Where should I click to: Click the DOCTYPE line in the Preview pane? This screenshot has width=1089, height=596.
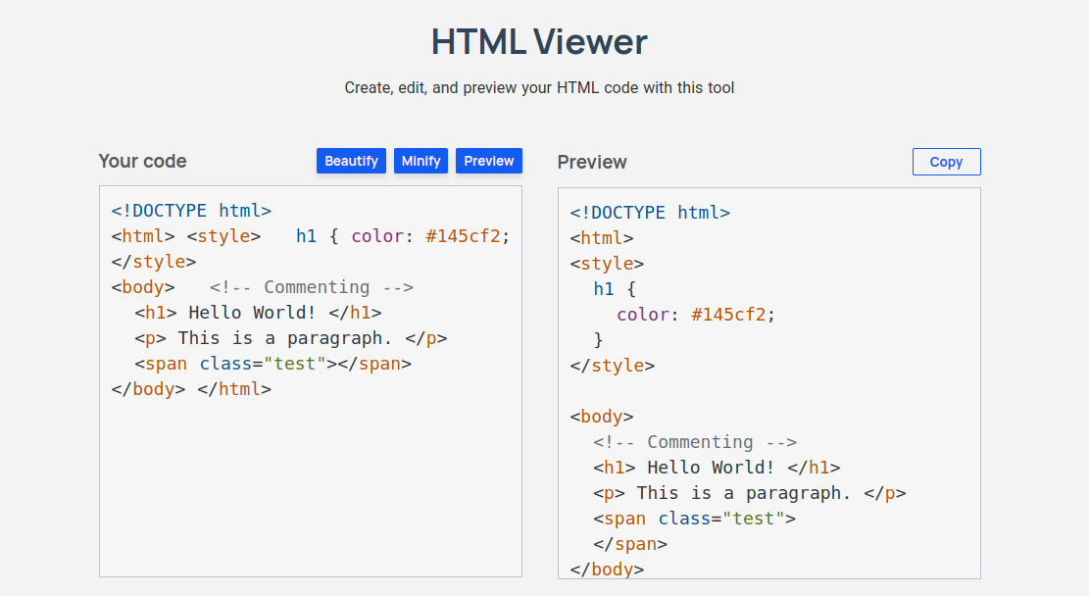click(650, 213)
